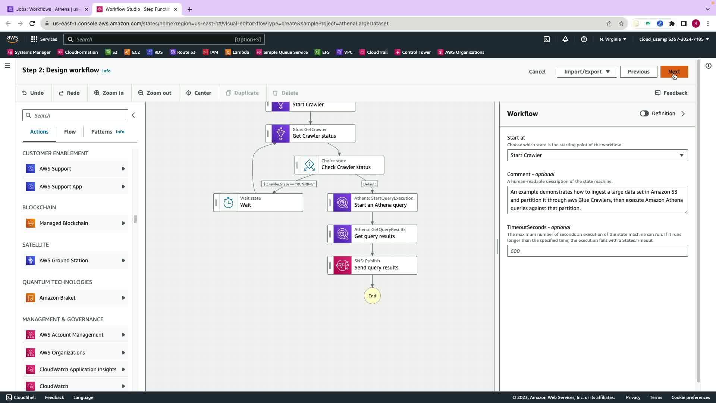Select the Athena GetQueryResults state icon
Screen dimensions: 716x403
click(x=342, y=234)
